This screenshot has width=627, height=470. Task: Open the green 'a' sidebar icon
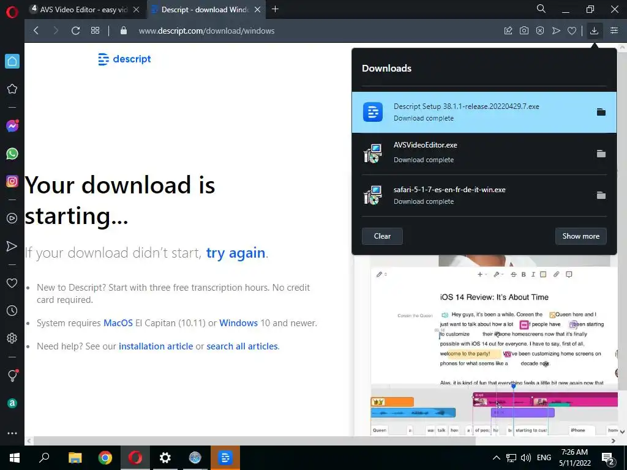(12, 403)
